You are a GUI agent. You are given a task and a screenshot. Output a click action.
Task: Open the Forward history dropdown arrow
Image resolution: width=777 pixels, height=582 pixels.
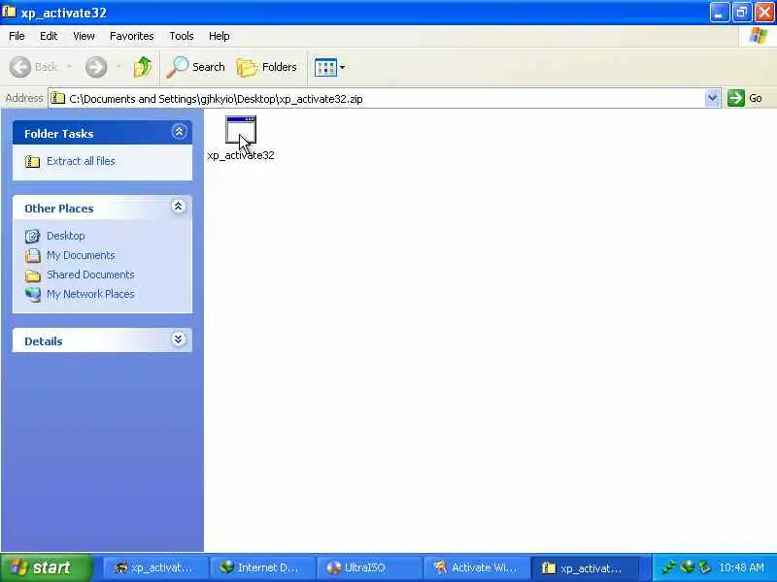(x=118, y=66)
